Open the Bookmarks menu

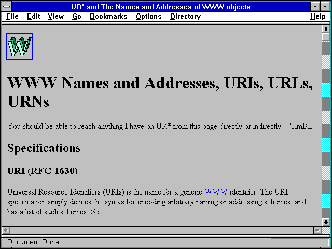tap(108, 17)
